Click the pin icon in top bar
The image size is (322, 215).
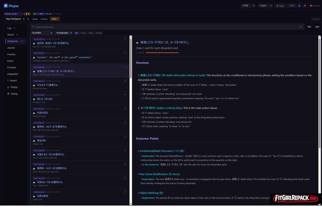304,6
